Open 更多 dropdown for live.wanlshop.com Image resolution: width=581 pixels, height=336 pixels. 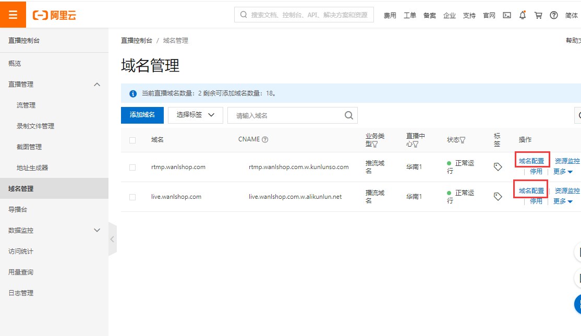pos(563,201)
